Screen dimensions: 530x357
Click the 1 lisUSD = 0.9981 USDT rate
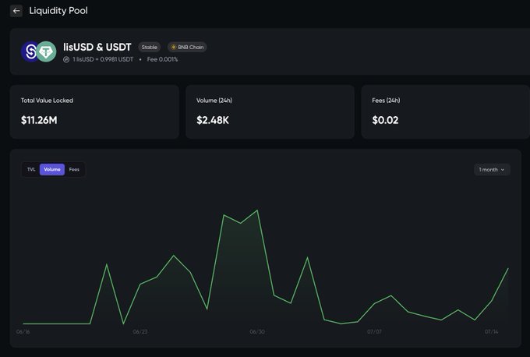pyautogui.click(x=103, y=59)
